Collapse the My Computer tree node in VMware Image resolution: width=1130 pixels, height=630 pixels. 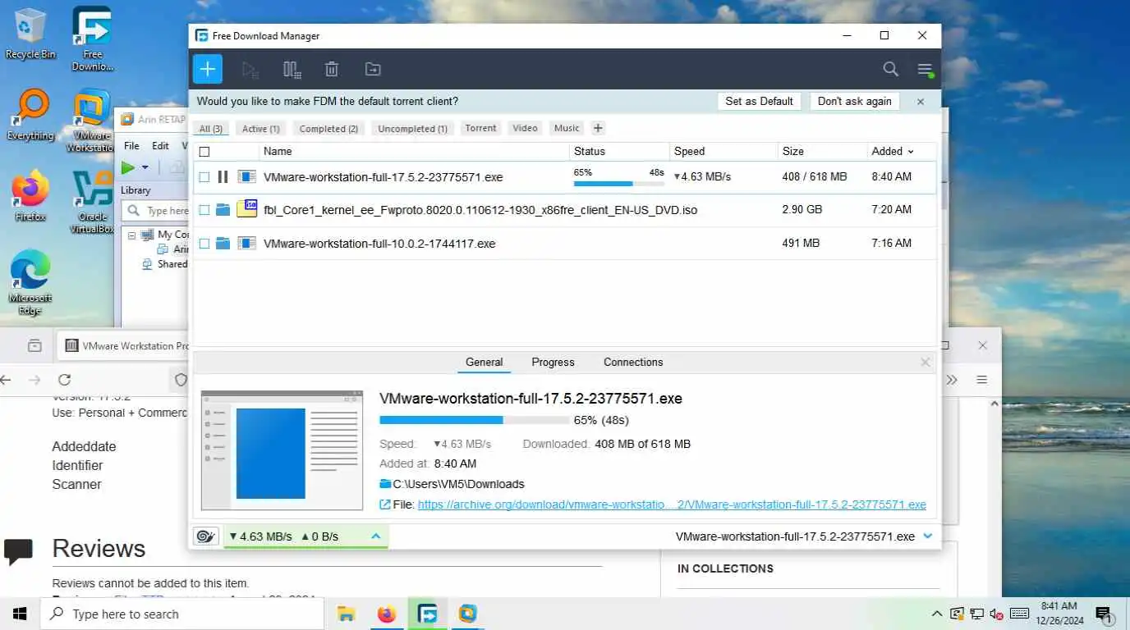[131, 235]
